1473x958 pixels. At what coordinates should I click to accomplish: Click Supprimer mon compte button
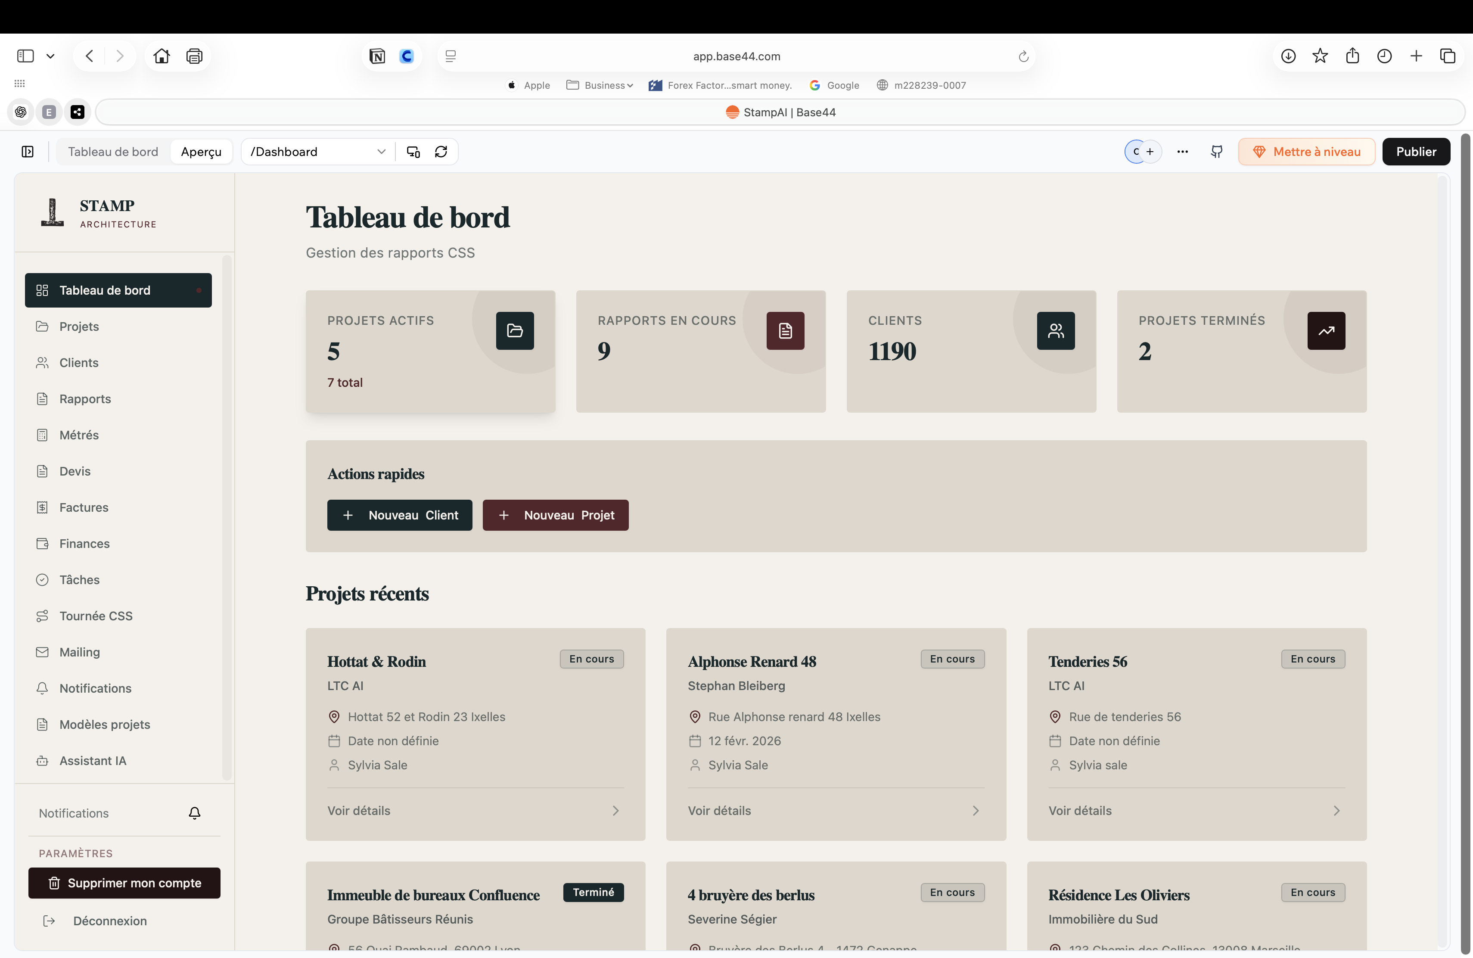(124, 883)
